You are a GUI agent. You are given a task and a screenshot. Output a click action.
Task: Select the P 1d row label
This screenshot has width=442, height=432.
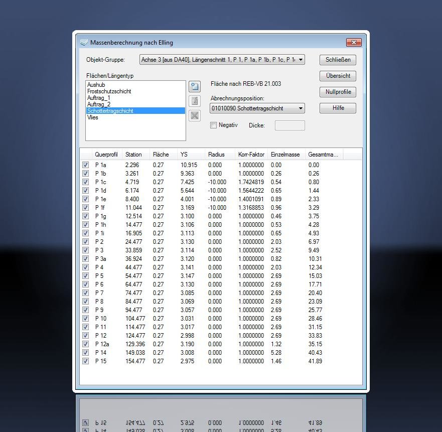point(101,191)
